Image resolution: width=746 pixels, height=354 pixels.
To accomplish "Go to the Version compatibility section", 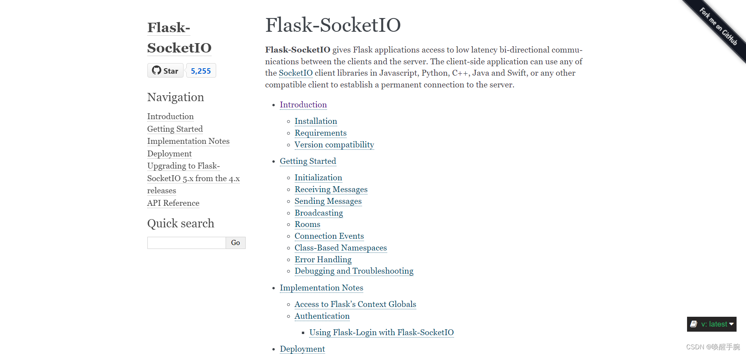I will click(334, 145).
